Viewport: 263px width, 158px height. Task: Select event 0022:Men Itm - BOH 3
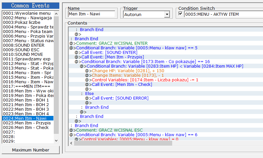pyautogui.click(x=28, y=109)
